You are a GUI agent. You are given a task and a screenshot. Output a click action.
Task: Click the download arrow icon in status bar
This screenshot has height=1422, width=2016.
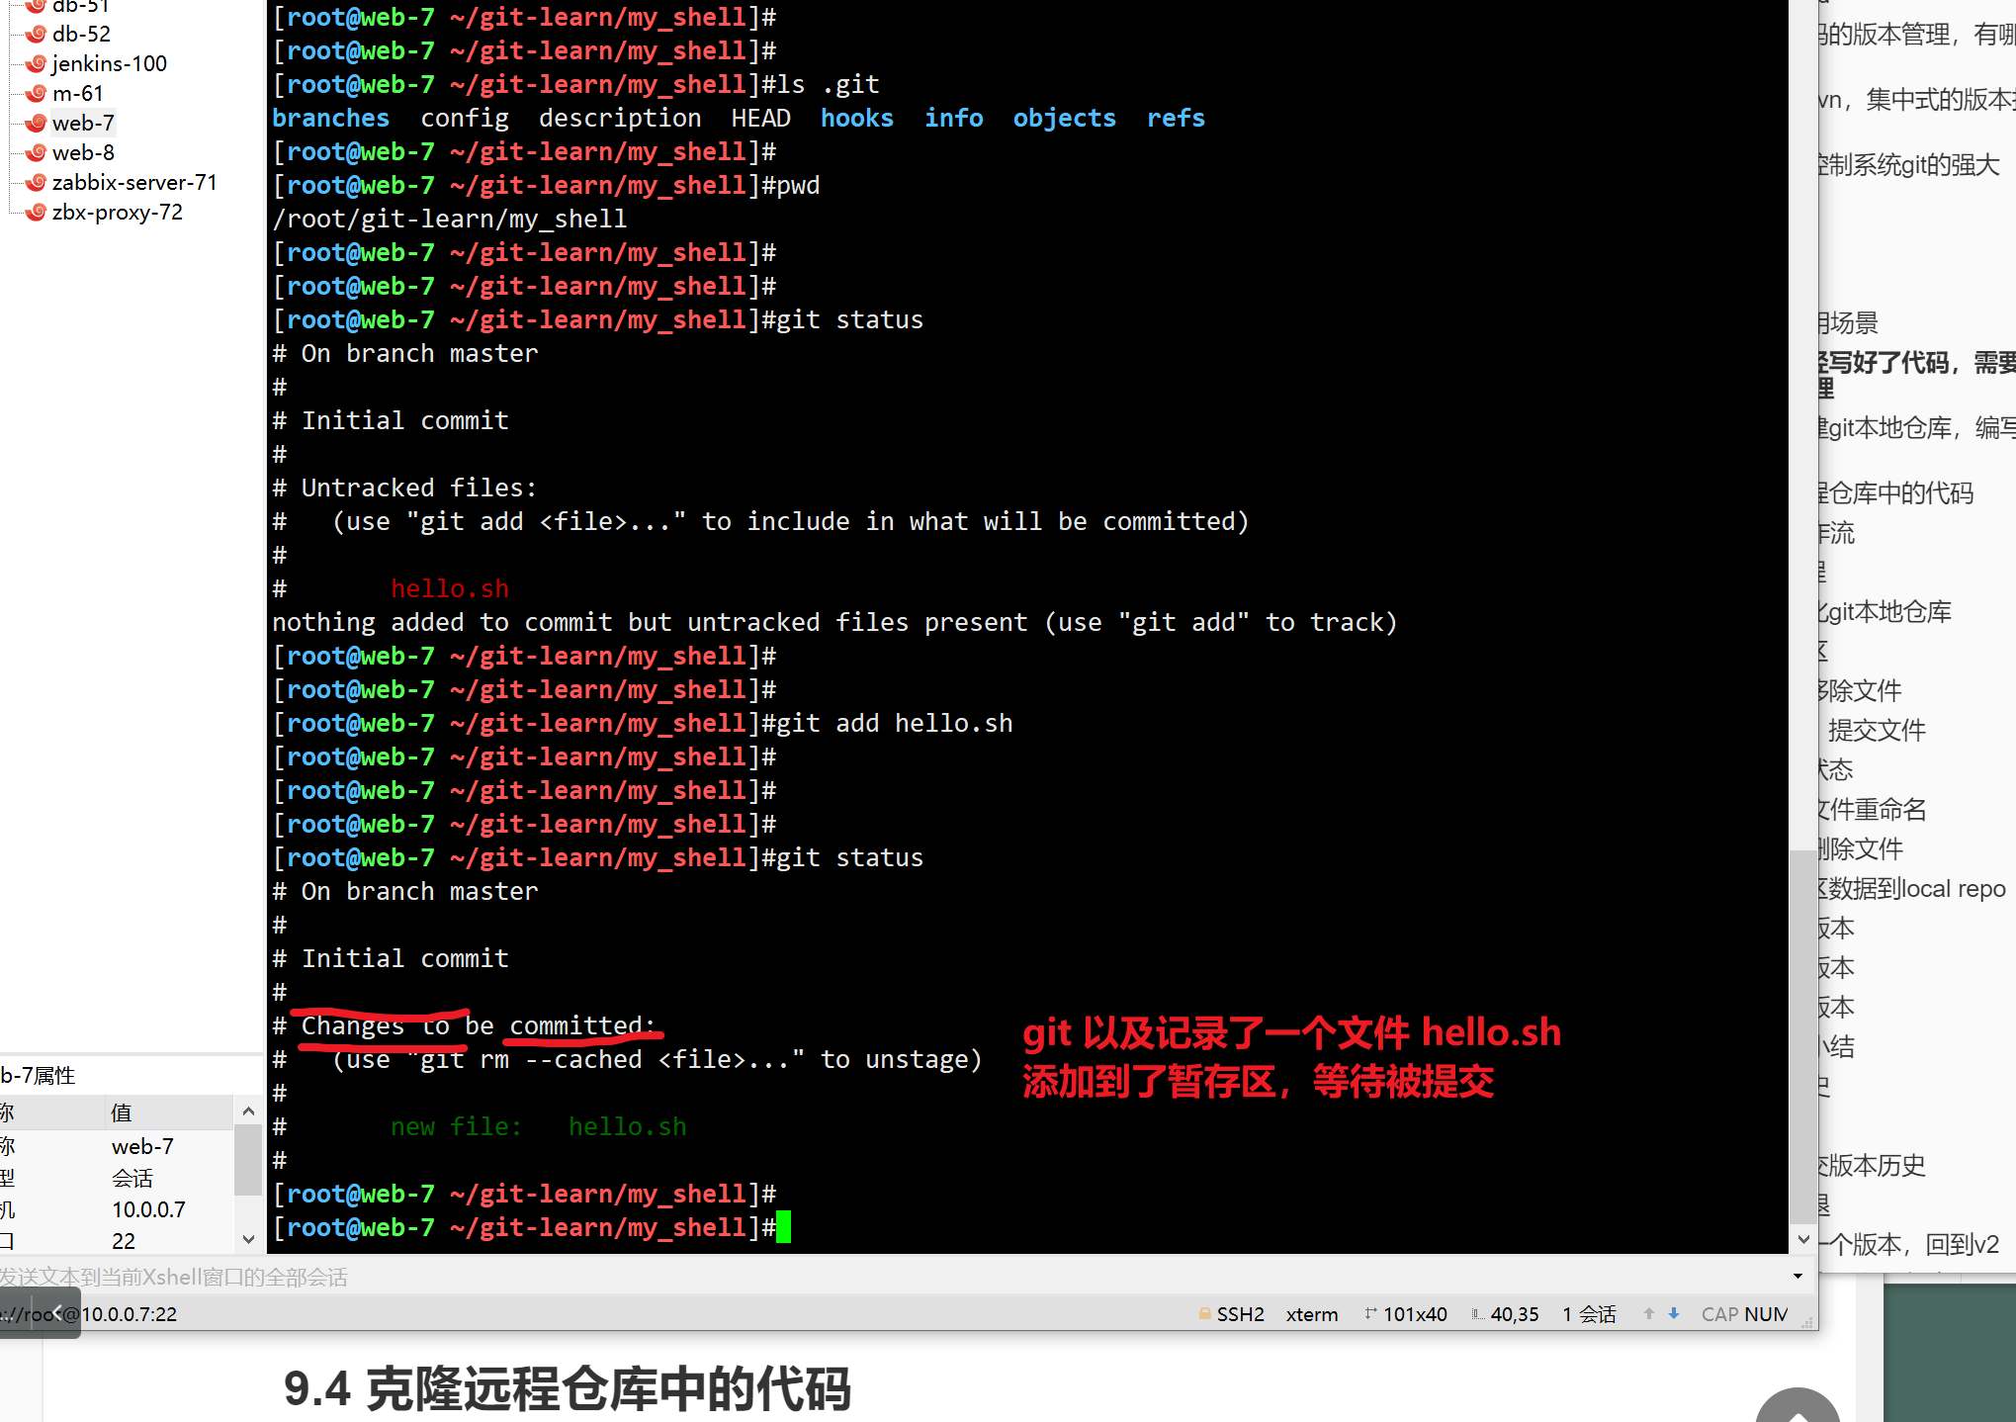(1673, 1313)
